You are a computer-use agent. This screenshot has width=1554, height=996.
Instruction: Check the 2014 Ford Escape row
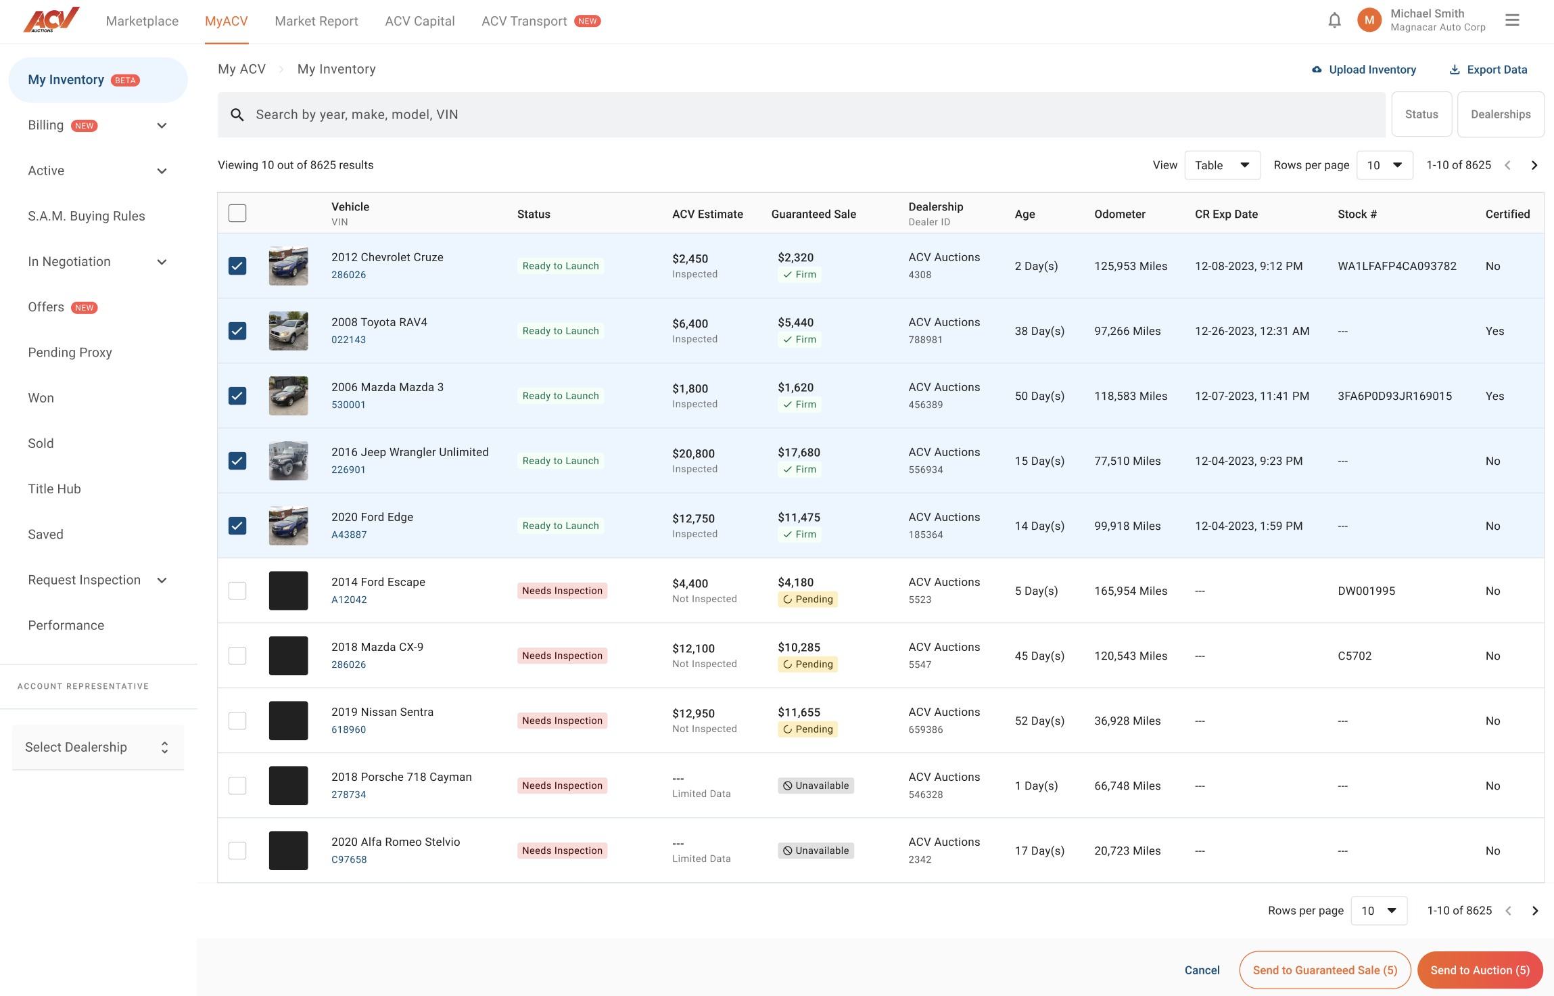(x=237, y=591)
